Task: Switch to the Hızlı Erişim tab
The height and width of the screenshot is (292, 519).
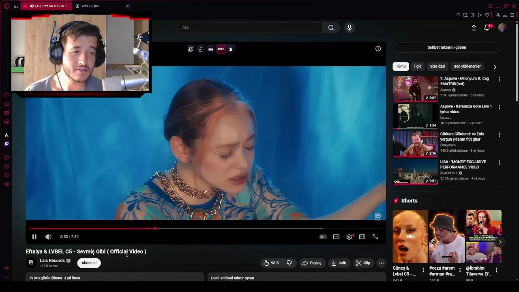Action: coord(87,6)
